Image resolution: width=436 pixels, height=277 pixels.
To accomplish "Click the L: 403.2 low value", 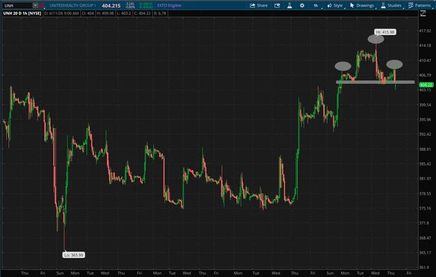I will point(124,13).
